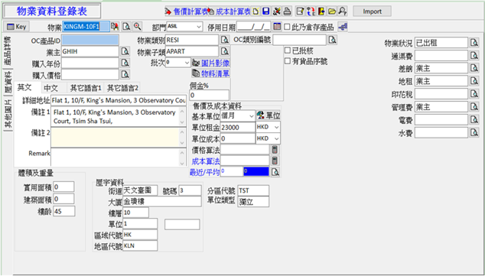Screen dimensions: 485x276
Task: Open lookup icon for 管理費
Action: [x=474, y=107]
